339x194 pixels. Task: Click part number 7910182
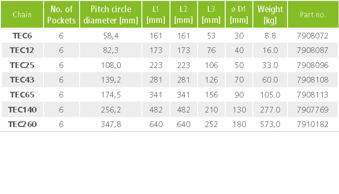313,124
